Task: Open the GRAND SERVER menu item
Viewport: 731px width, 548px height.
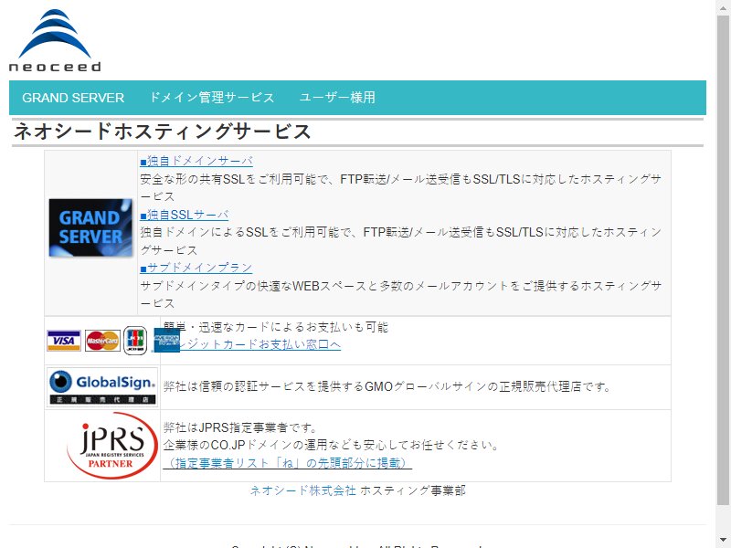Action: point(73,98)
